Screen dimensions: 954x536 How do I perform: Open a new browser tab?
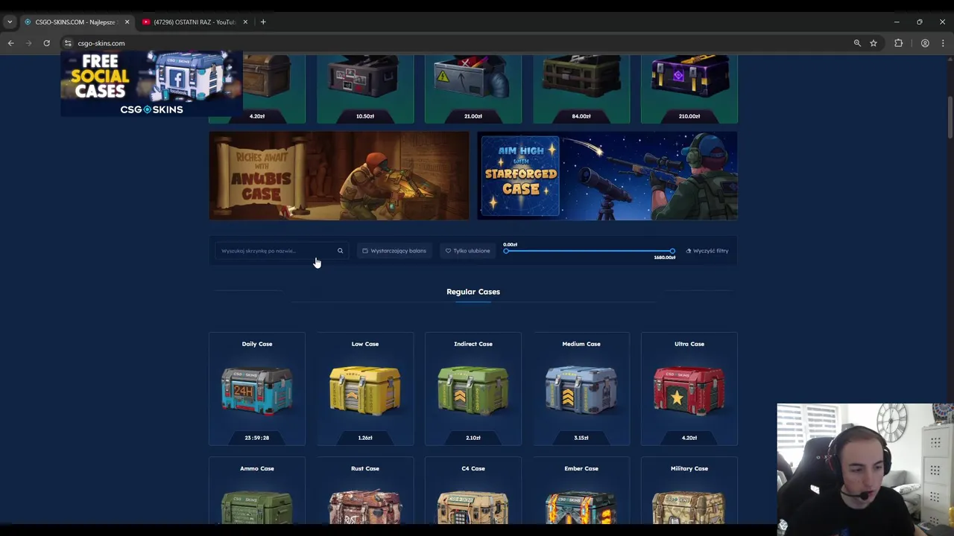click(263, 22)
